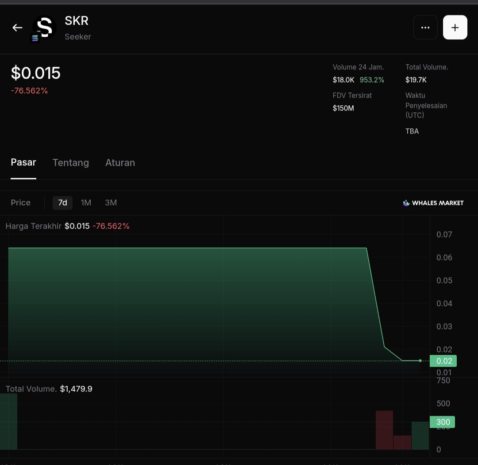The width and height of the screenshot is (478, 465).
Task: Click the 500 volume axis label
Action: point(443,404)
